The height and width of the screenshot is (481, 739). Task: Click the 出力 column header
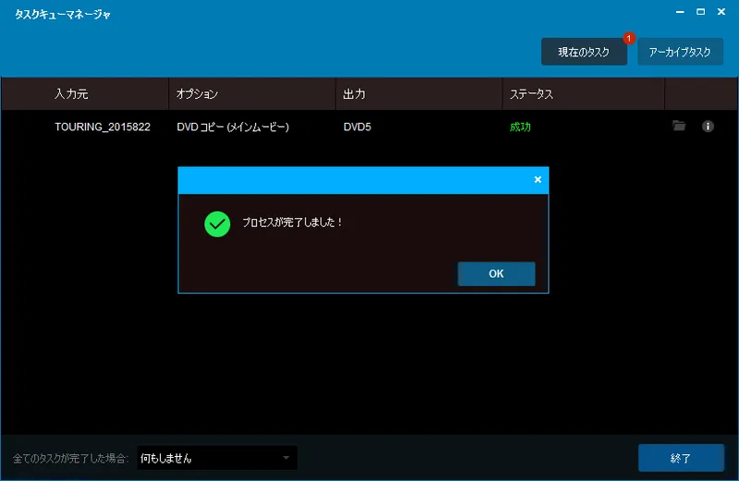click(x=354, y=94)
